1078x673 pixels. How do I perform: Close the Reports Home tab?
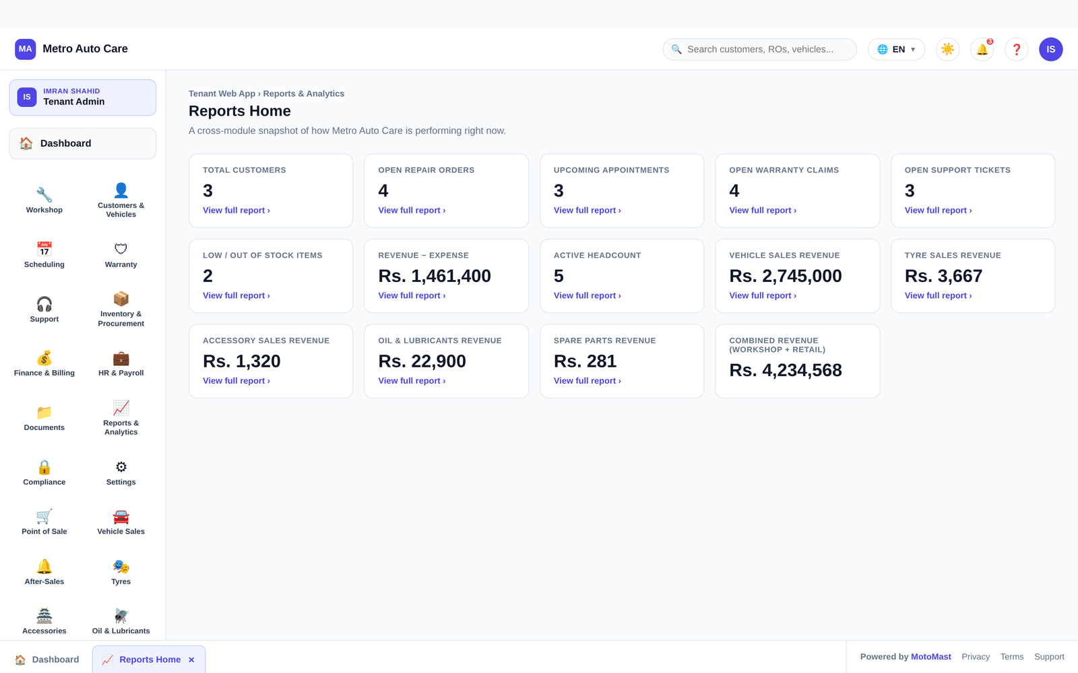(192, 660)
